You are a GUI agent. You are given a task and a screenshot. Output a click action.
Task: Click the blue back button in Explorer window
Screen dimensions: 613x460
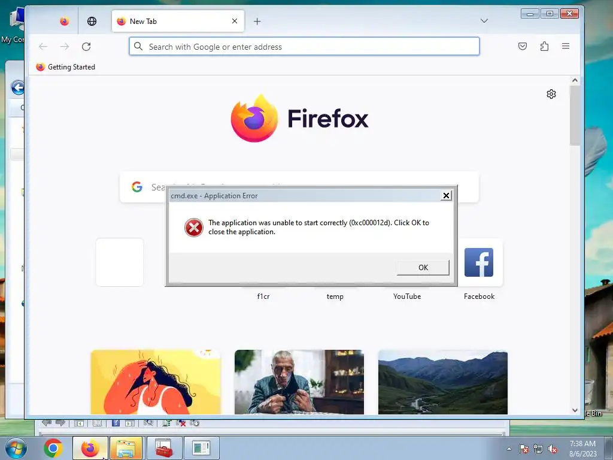click(17, 87)
